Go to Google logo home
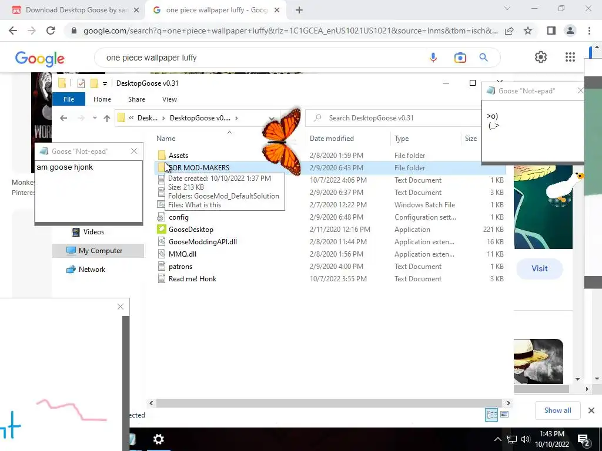Screen dimensions: 602x451 click(x=40, y=59)
